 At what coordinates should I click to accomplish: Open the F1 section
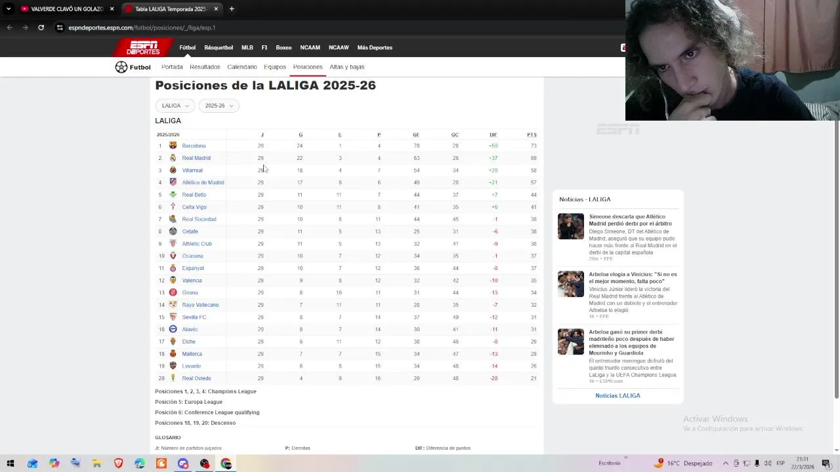264,47
